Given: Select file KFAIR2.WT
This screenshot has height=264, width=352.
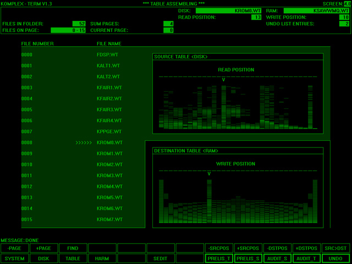Looking at the screenshot, I should click(109, 99).
